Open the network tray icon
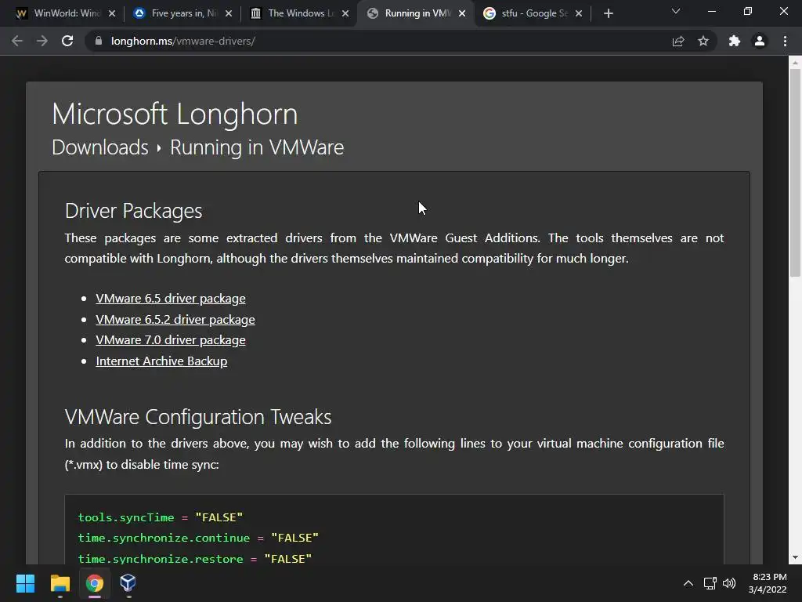Screen dimensions: 802x602 pos(710,583)
